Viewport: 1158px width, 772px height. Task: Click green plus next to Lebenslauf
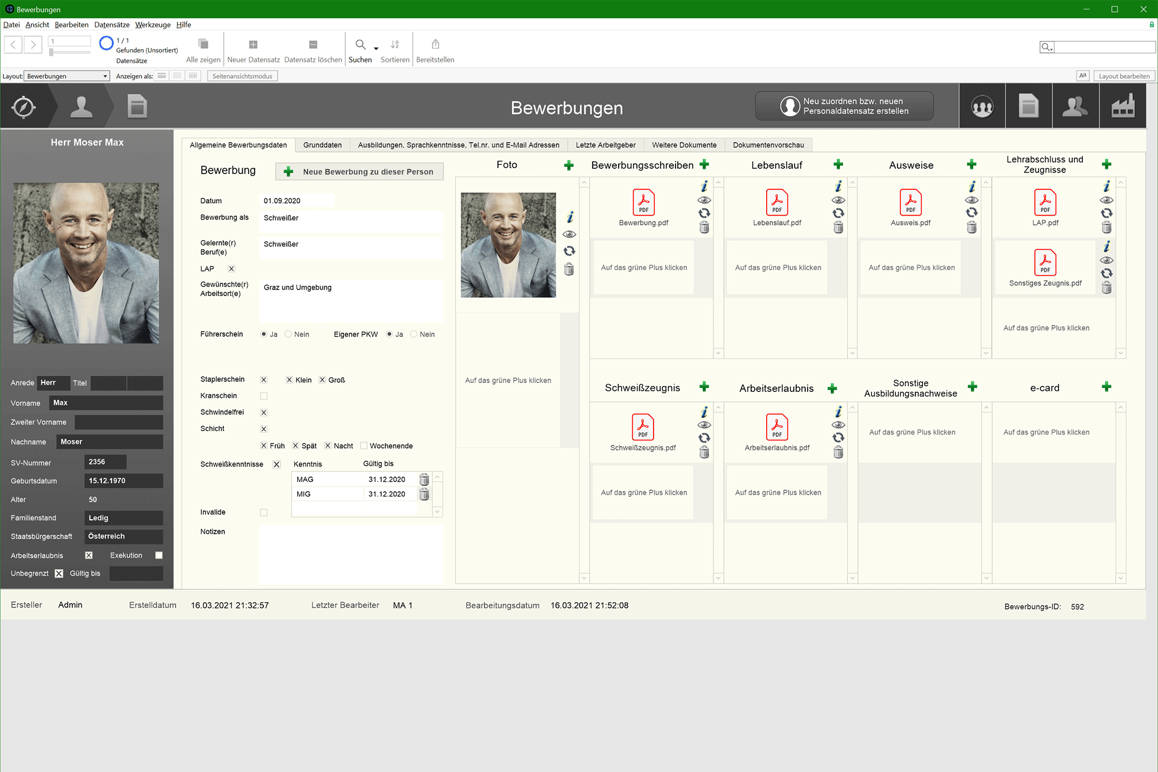[838, 165]
